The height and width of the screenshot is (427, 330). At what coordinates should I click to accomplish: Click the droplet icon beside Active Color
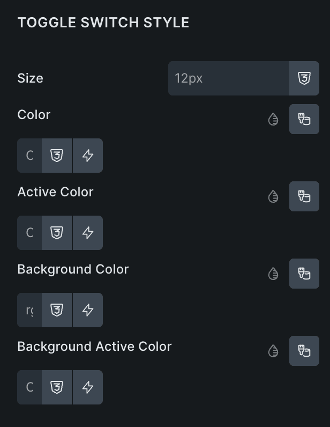point(273,197)
